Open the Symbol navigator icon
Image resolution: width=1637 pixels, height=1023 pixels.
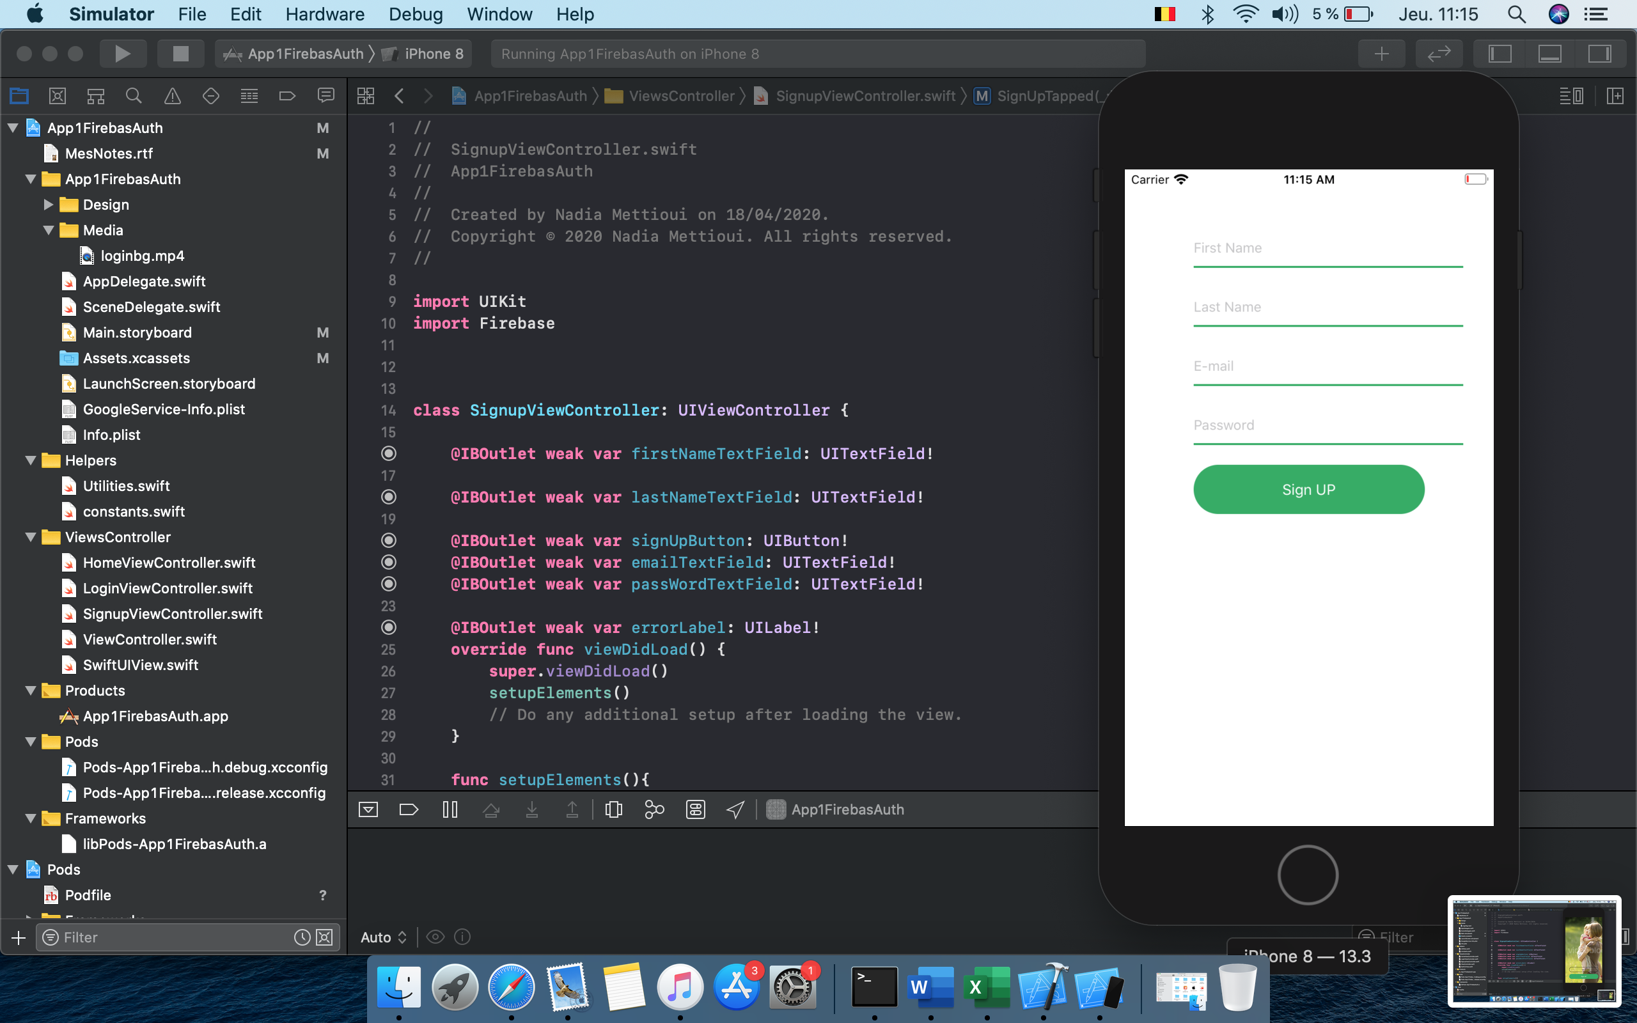coord(95,96)
